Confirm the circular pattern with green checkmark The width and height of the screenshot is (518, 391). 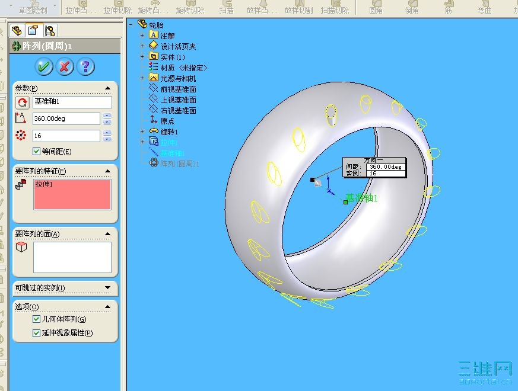(44, 67)
